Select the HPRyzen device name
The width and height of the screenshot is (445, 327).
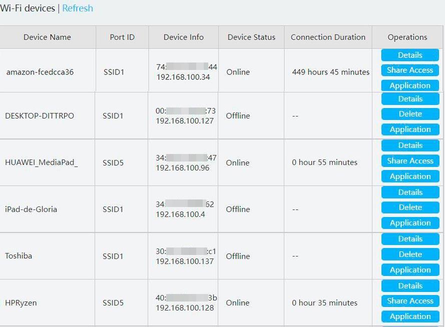click(x=21, y=302)
